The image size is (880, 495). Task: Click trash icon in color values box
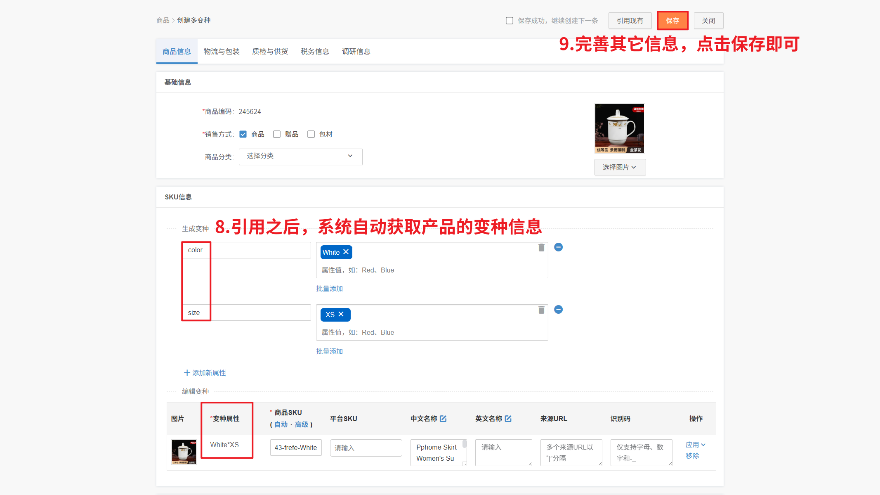pos(541,248)
